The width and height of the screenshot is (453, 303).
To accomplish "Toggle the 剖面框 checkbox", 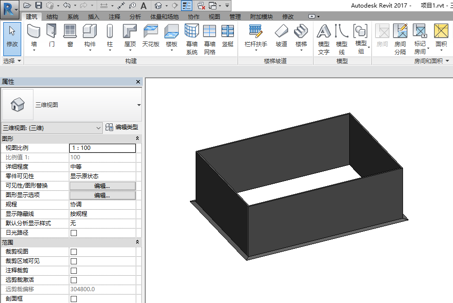I will pyautogui.click(x=74, y=299).
